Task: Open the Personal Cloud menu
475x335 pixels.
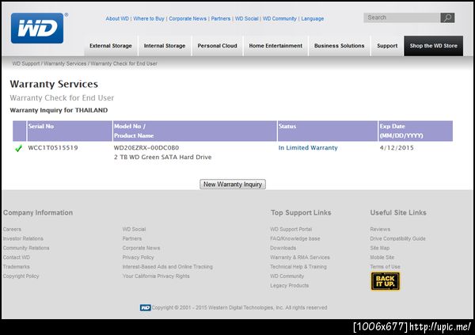Action: pyautogui.click(x=217, y=46)
